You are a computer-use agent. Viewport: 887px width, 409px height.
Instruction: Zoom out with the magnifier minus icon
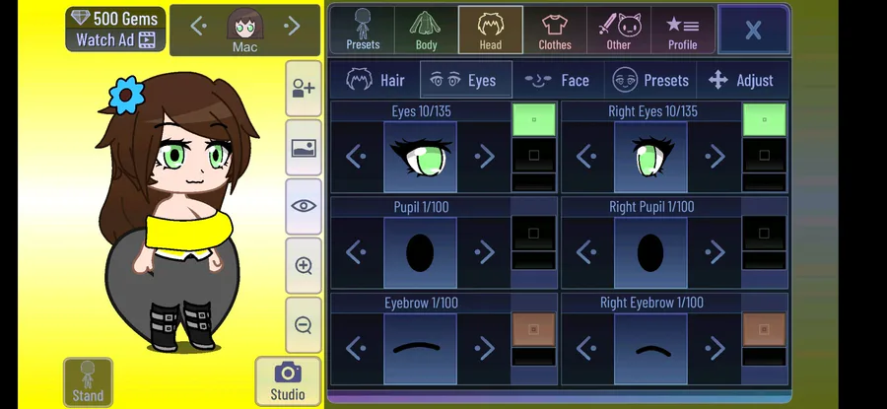coord(304,324)
